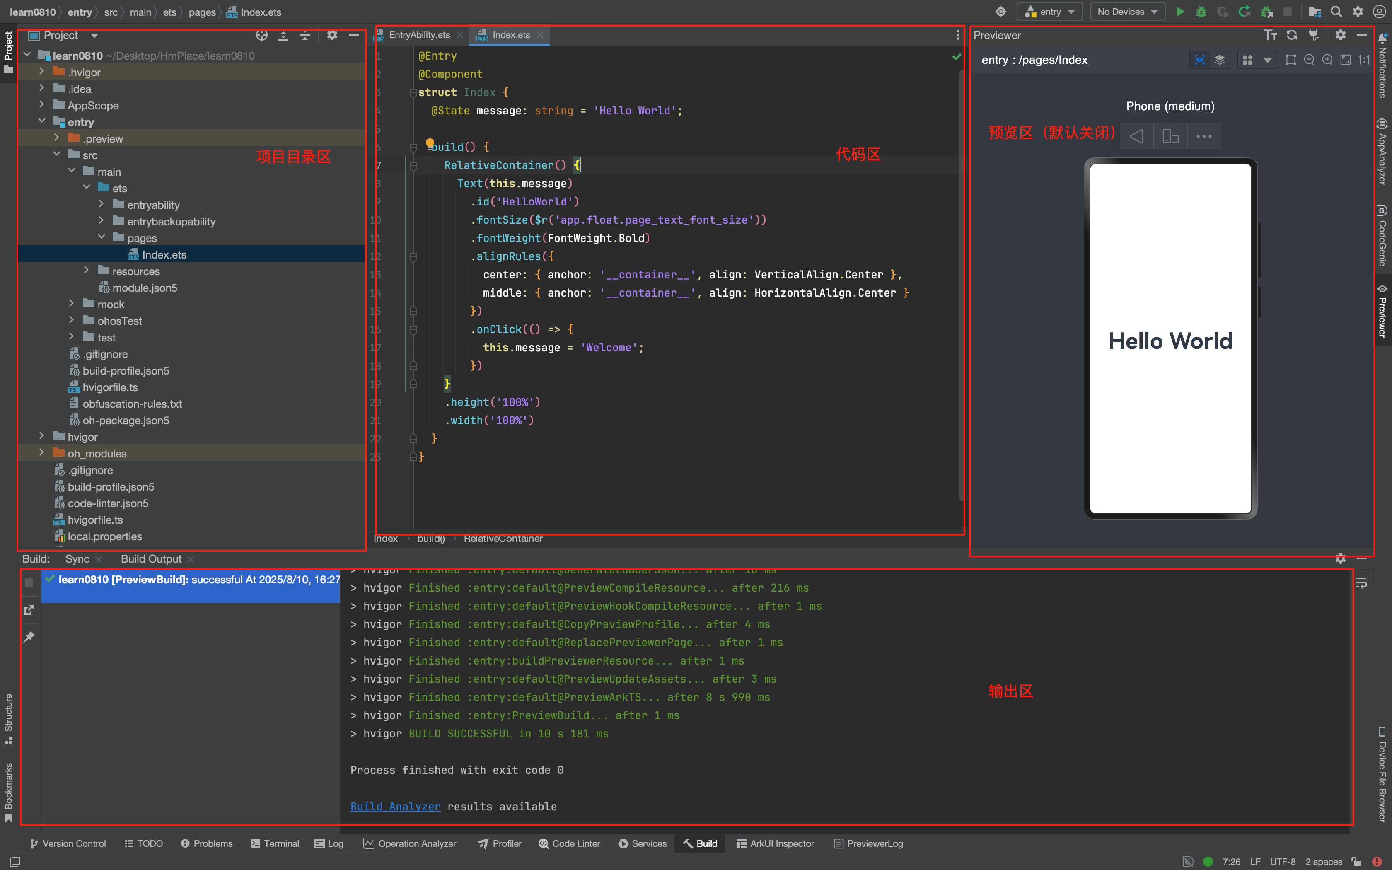1392x870 pixels.
Task: Expand the resources folder
Action: point(86,271)
